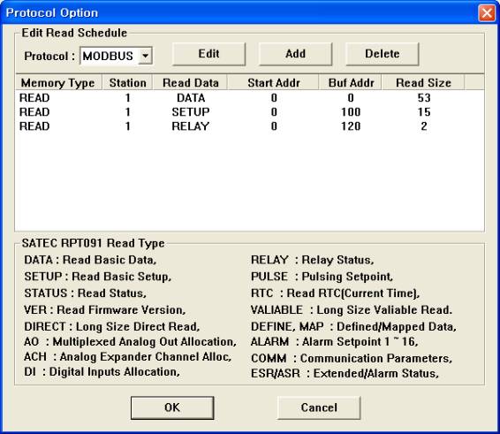
Task: Confirm with the OK button
Action: (172, 407)
